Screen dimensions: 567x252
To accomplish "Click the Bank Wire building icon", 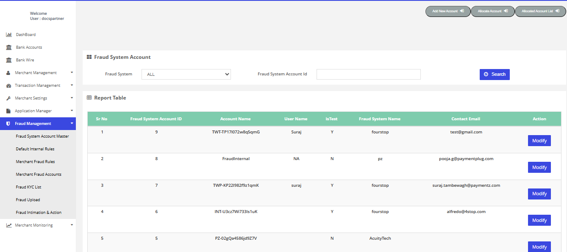I will (9, 60).
